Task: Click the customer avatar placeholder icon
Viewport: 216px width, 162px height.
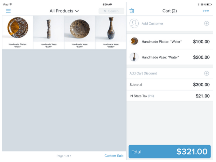Action: pos(134,24)
